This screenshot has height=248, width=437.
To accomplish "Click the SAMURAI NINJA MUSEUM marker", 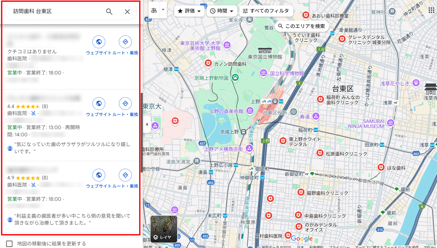I will 391,123.
